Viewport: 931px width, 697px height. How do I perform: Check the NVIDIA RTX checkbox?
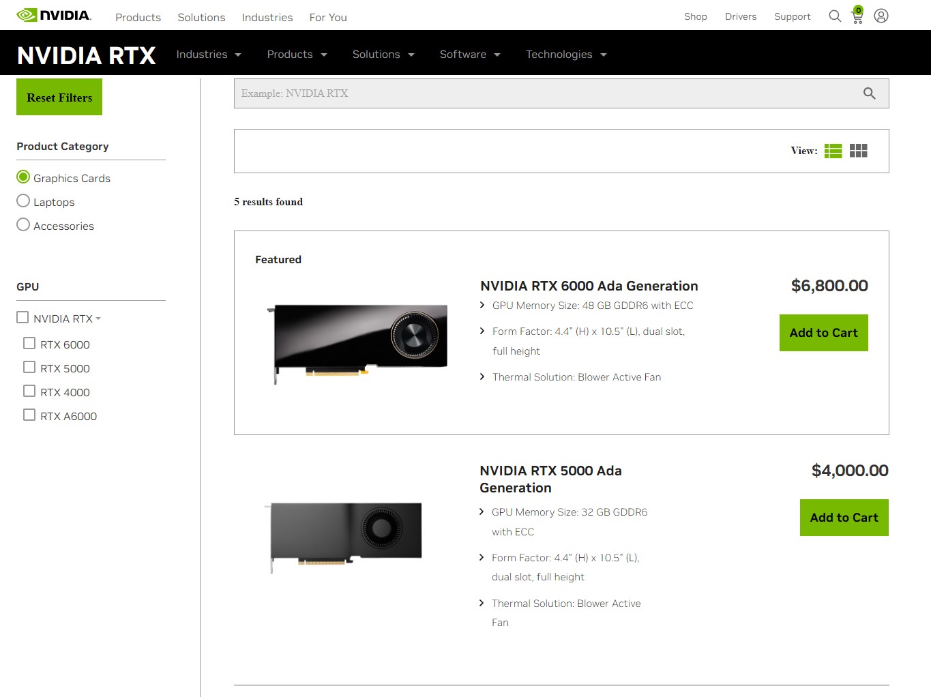coord(23,318)
